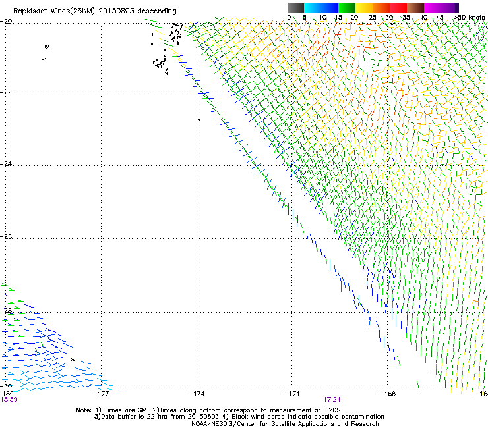Screen dimensions: 488x428
Task: Click the purple 17:24 time stamp
Action: pyautogui.click(x=332, y=400)
